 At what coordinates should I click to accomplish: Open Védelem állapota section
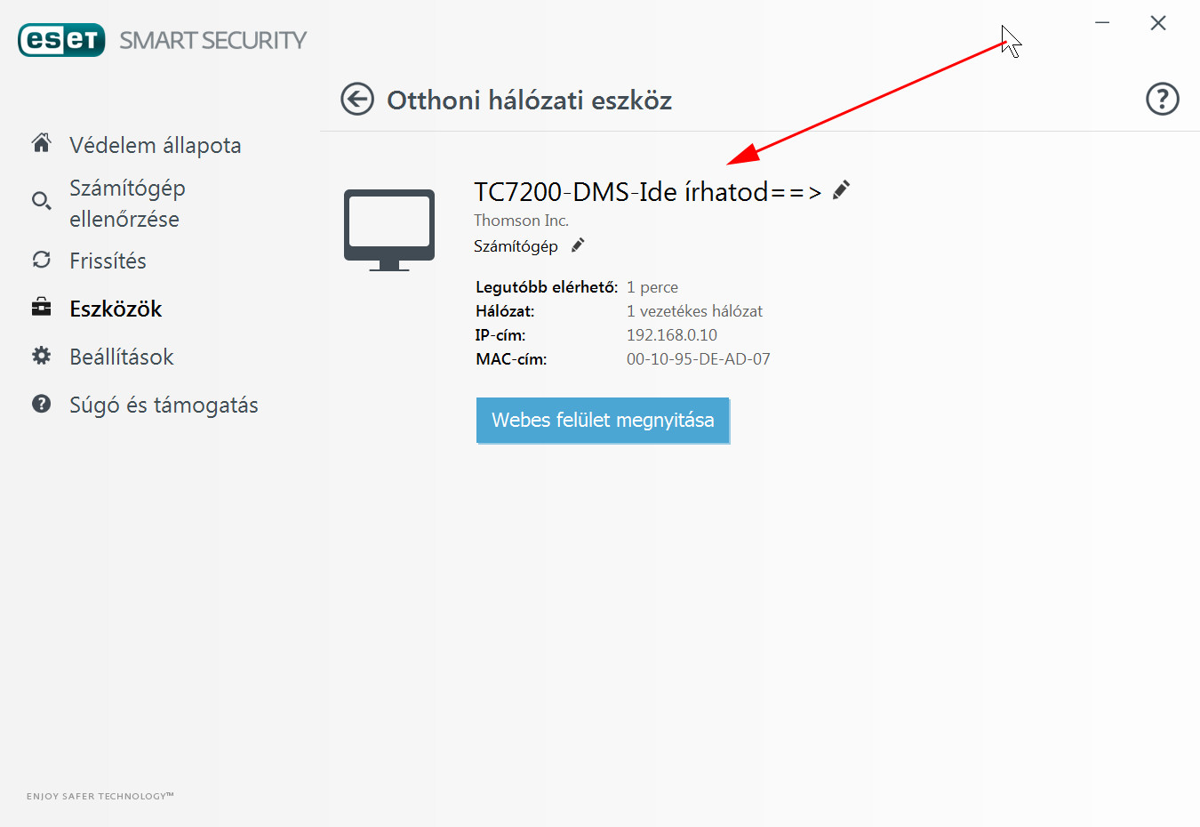click(x=156, y=145)
